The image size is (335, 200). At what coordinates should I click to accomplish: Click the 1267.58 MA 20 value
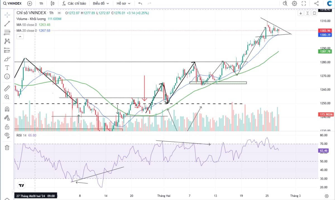click(44, 30)
